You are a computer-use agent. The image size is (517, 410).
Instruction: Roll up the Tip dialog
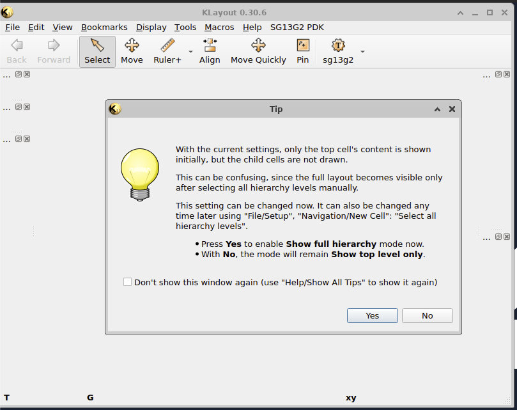pos(438,109)
